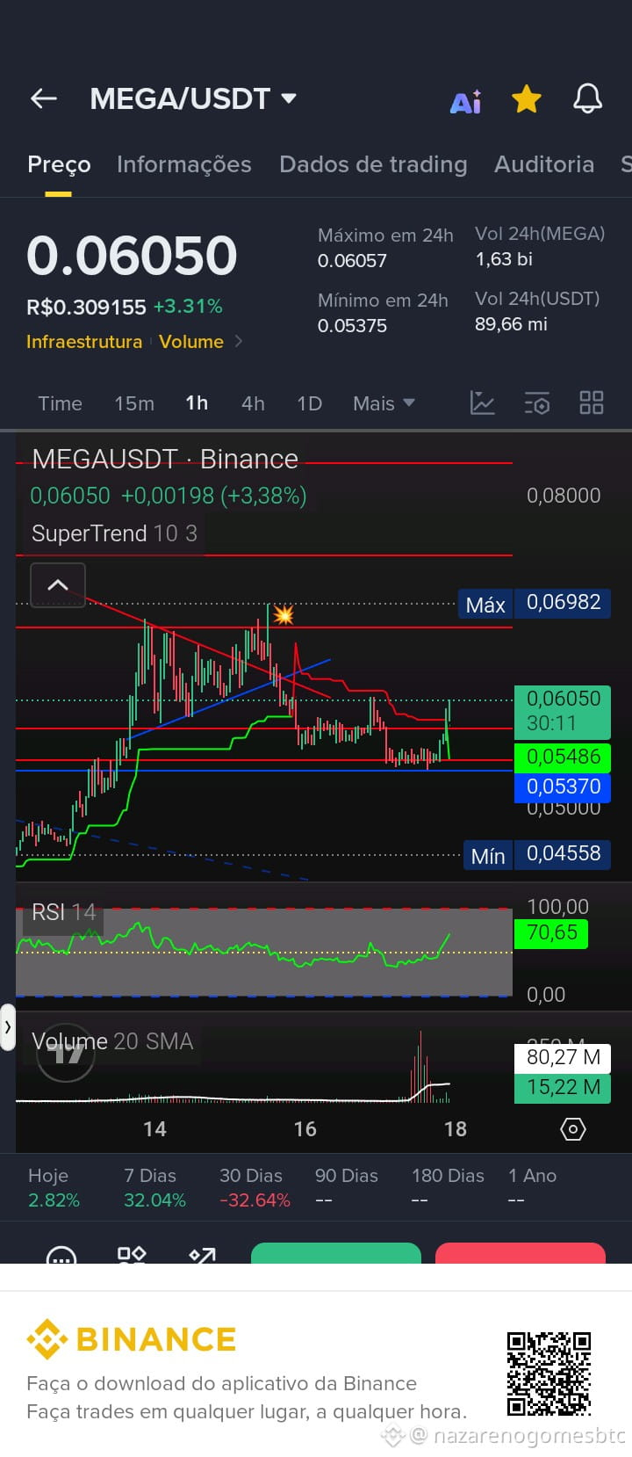Tap the green buy button
Viewport: 632px width, 1457px height.
(336, 1253)
